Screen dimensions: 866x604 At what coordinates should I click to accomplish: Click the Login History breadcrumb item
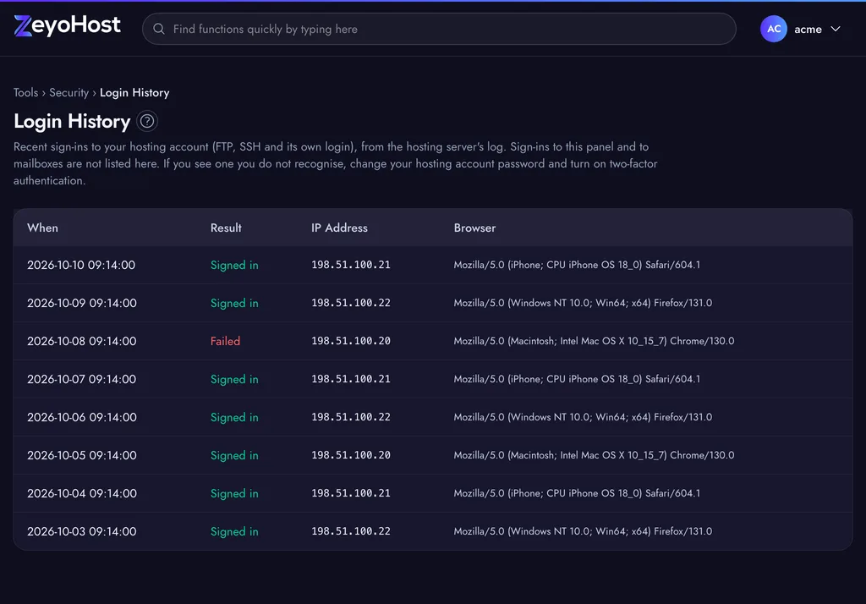coord(134,92)
